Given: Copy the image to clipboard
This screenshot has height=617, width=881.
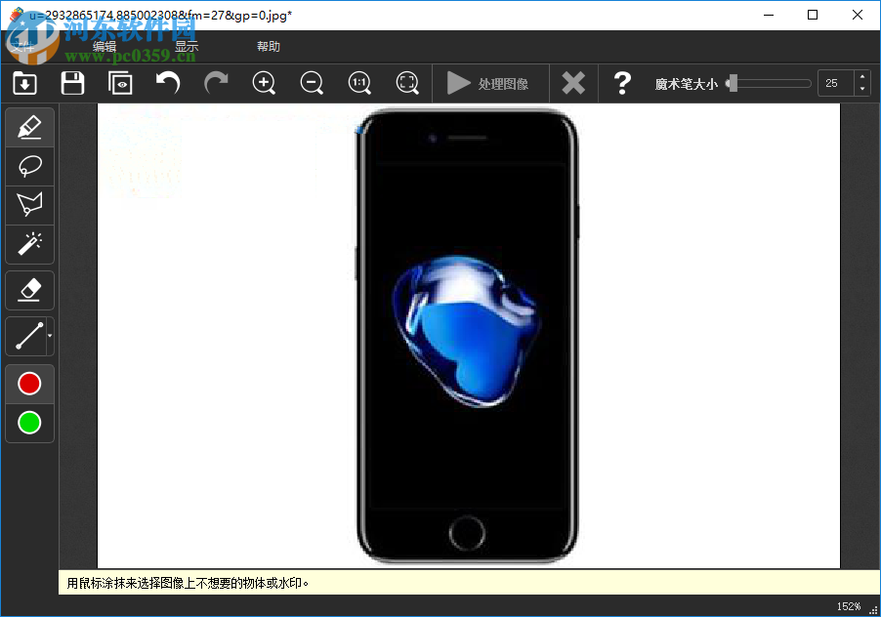Looking at the screenshot, I should tap(120, 83).
